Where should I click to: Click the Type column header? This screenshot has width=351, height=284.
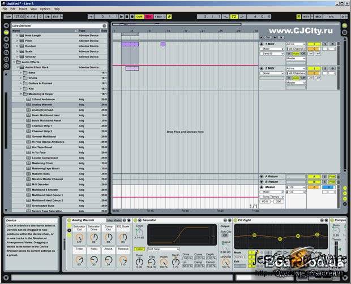(x=89, y=30)
